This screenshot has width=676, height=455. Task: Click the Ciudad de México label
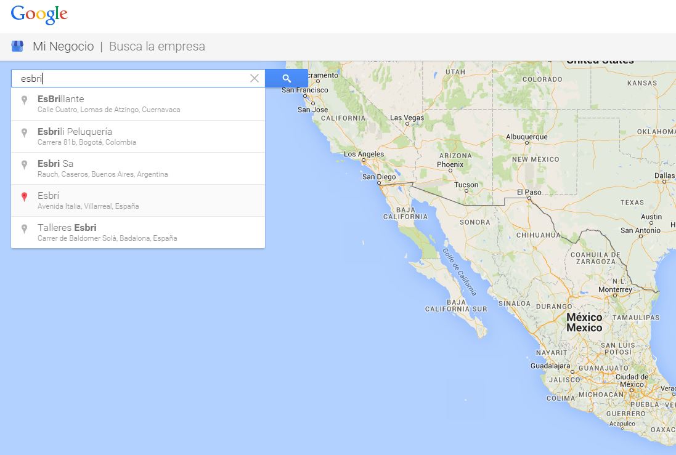pos(632,380)
